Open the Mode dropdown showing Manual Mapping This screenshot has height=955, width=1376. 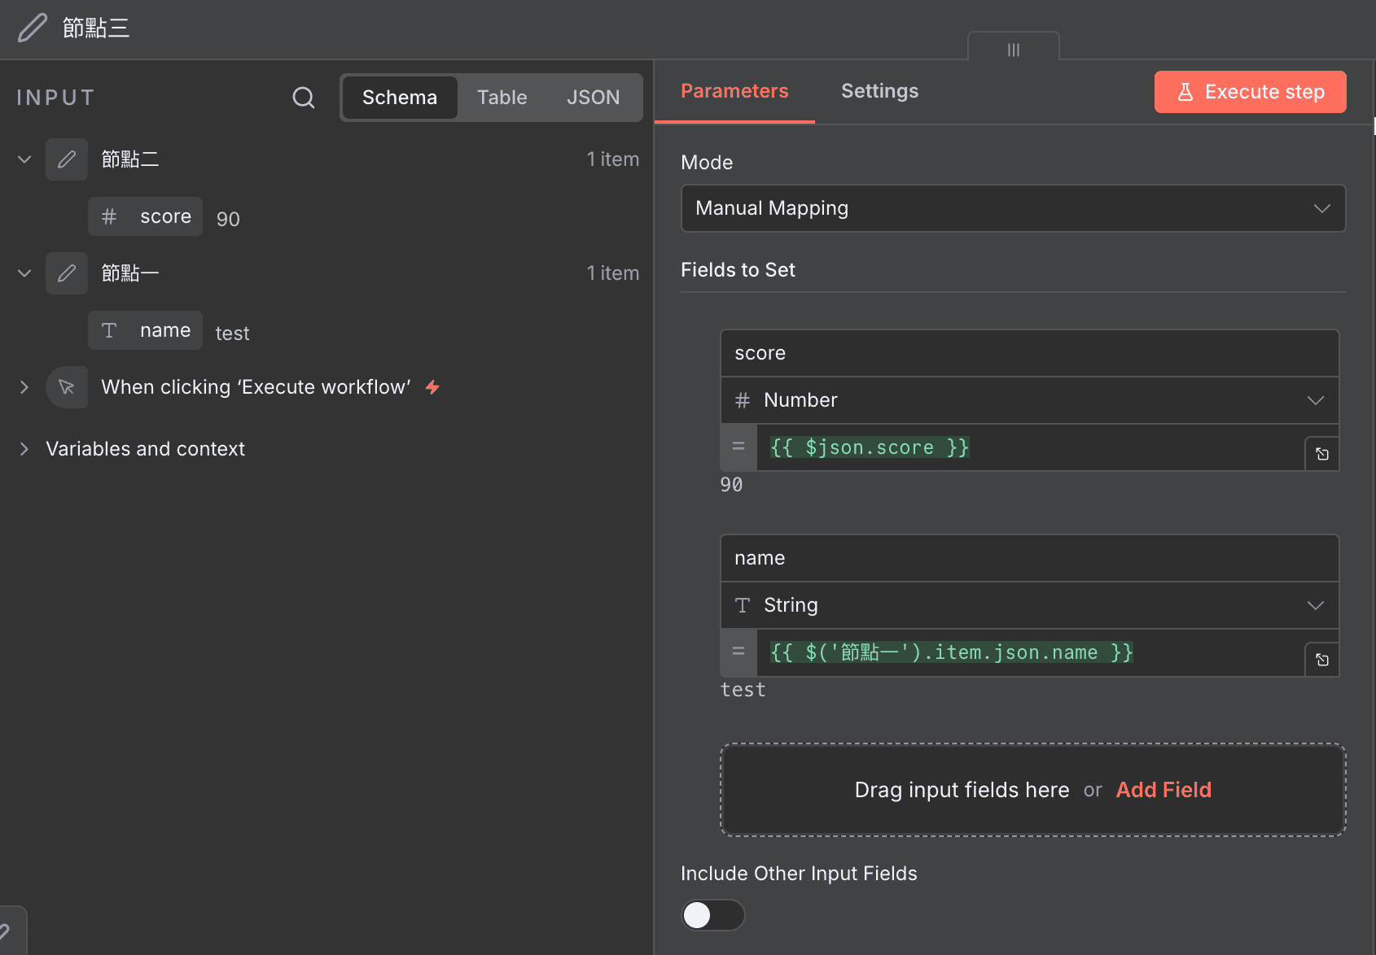pos(1012,208)
